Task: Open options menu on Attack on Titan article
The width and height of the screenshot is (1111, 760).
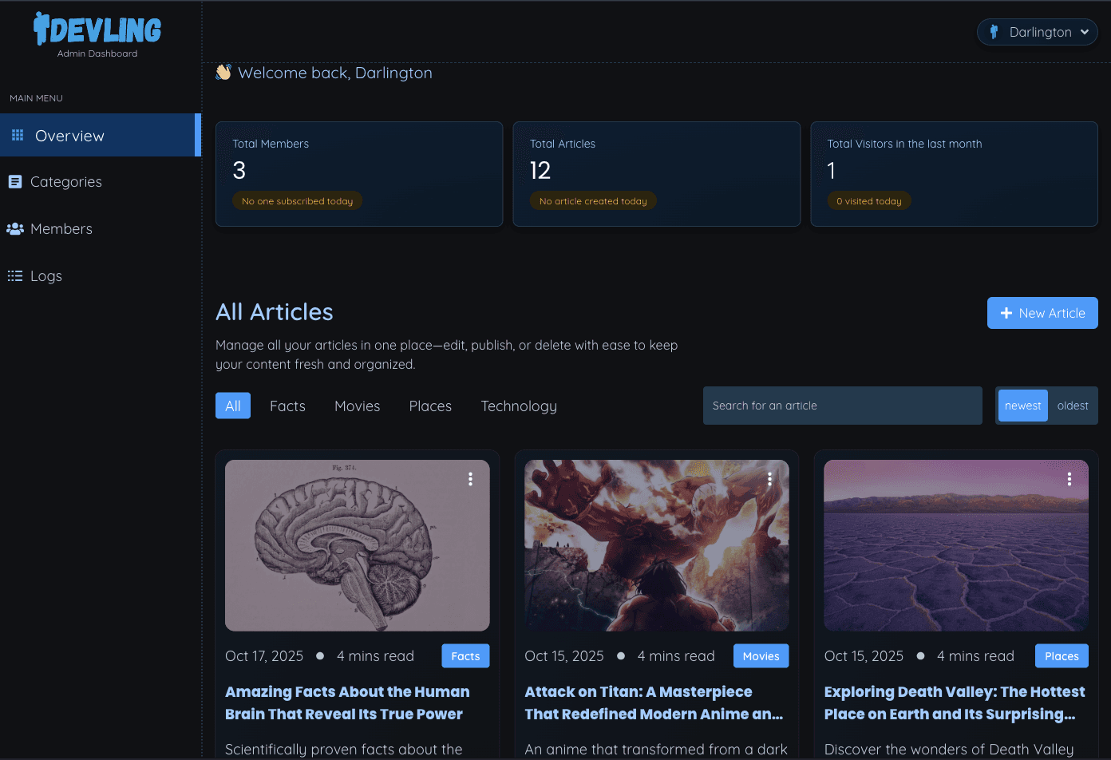Action: (x=769, y=479)
